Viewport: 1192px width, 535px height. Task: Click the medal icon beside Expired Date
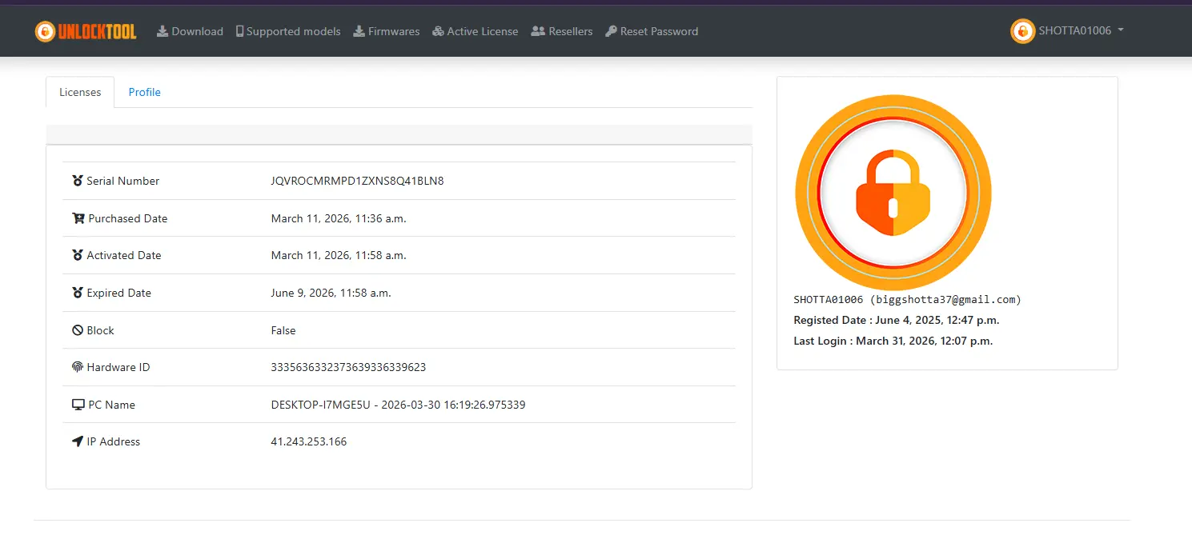(78, 293)
